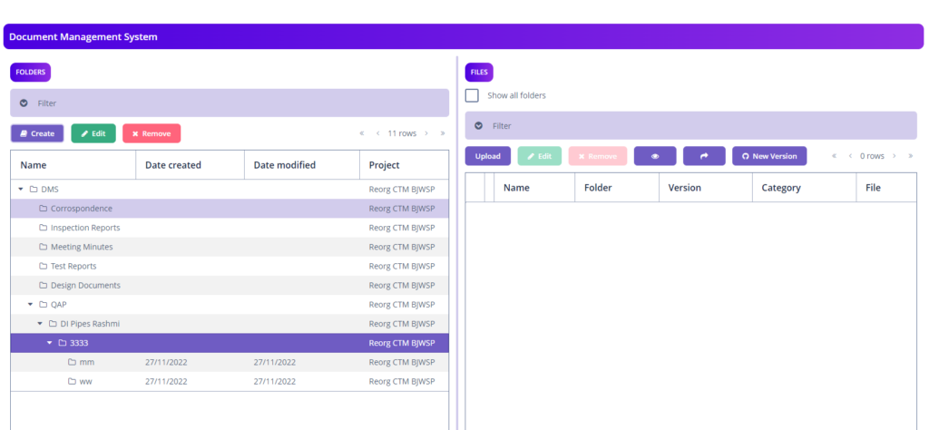Collapse the DI Pipes Rashmi folder
Screen dimensions: 929x430
click(40, 324)
